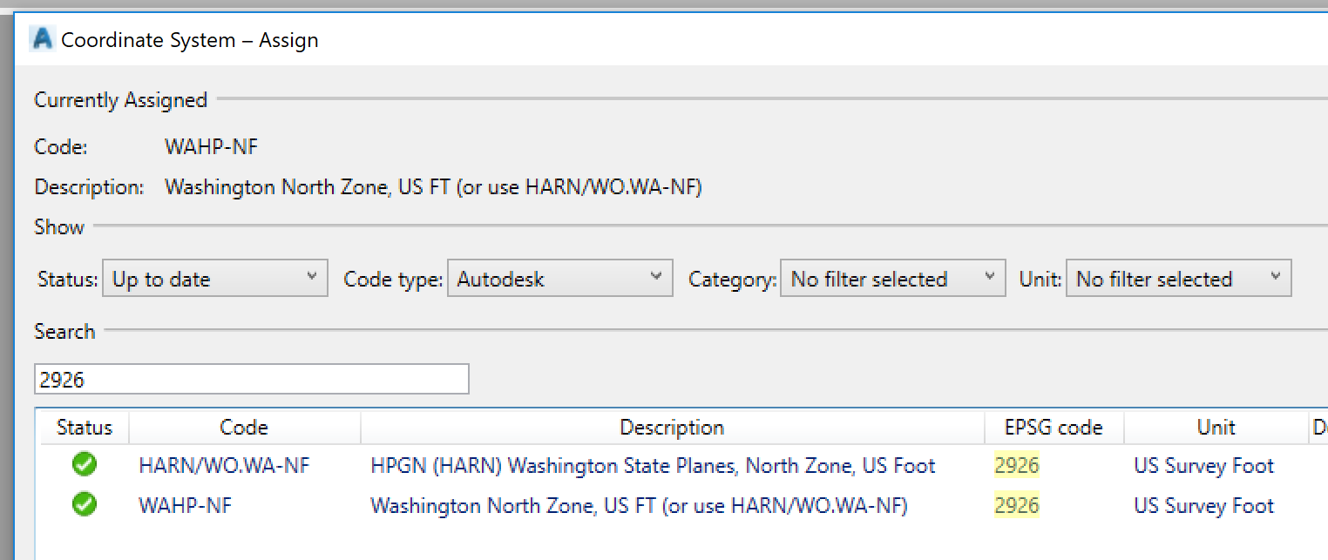
Task: Select the HARN/WO.WA-NF coordinate system row
Action: pyautogui.click(x=224, y=464)
